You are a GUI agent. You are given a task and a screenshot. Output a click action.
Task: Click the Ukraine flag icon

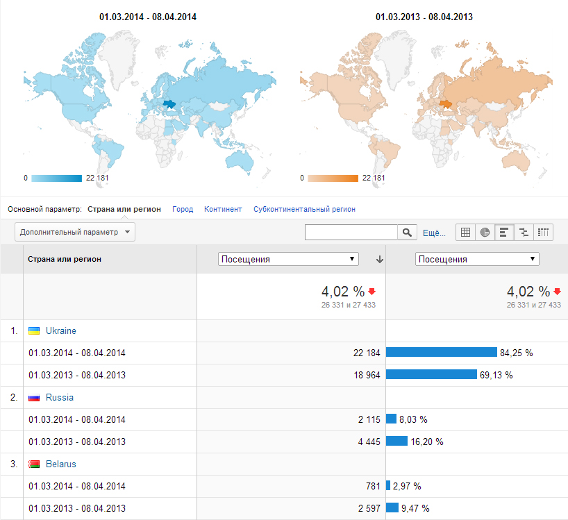[33, 331]
